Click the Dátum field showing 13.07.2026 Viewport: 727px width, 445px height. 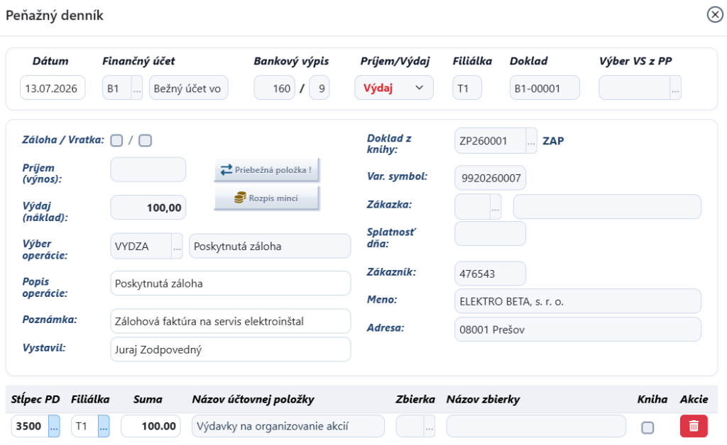click(53, 88)
